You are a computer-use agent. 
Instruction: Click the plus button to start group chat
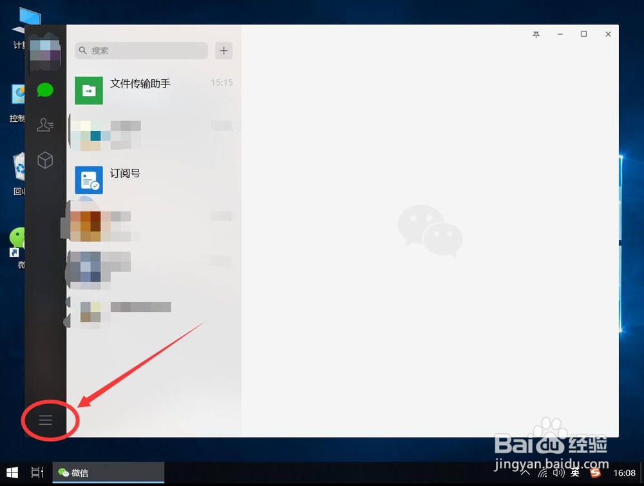(x=224, y=50)
